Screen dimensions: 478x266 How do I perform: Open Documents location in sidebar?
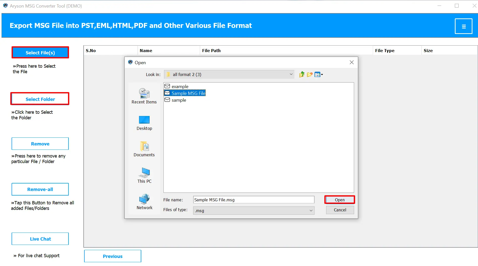coord(144,149)
